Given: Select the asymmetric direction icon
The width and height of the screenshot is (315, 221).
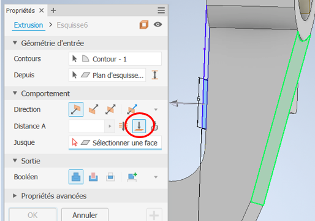Looking at the screenshot, I should pyautogui.click(x=132, y=109).
